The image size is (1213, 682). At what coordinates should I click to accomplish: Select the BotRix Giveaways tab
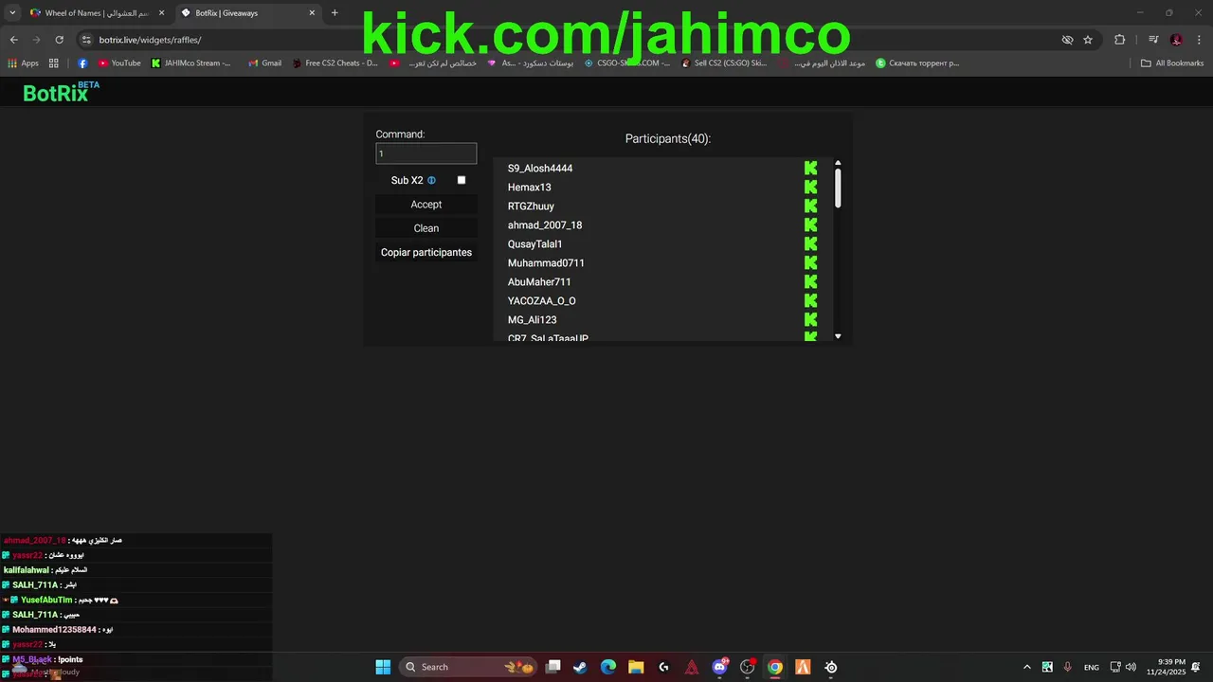(x=246, y=13)
